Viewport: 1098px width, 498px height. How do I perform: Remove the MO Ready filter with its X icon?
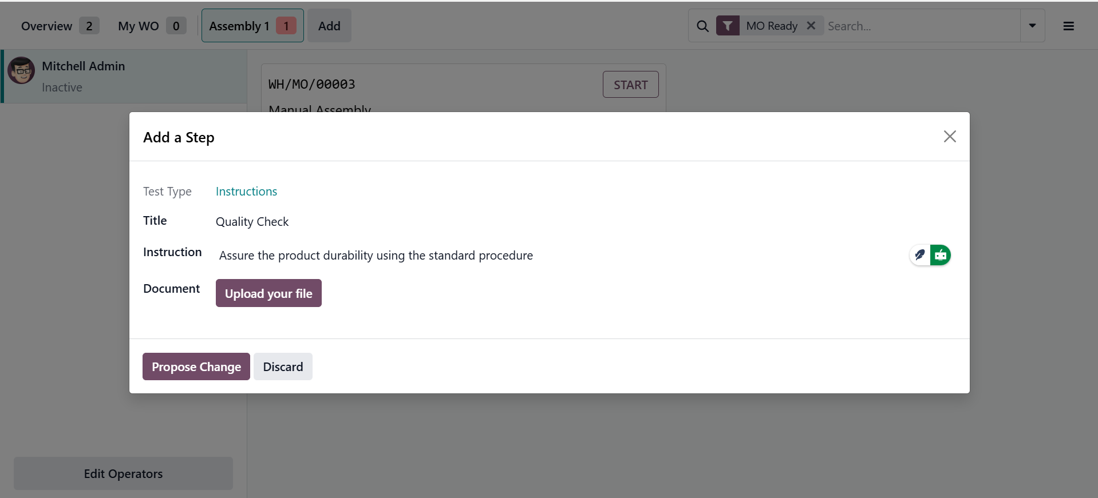(x=811, y=25)
